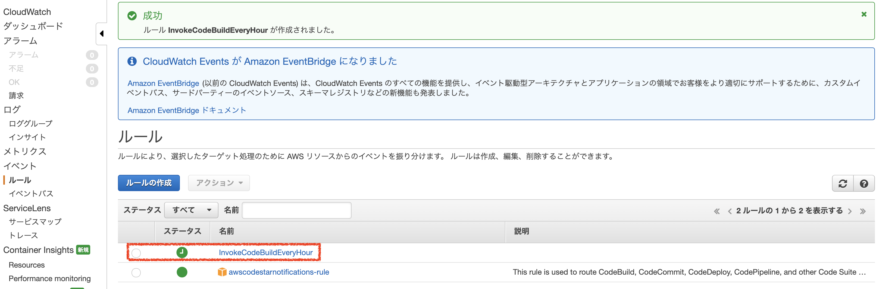Open the ステータス filter すべて dropdown

click(191, 210)
